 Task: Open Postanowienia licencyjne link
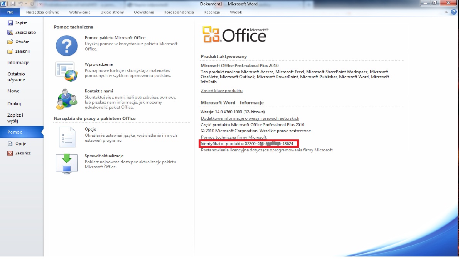267,150
